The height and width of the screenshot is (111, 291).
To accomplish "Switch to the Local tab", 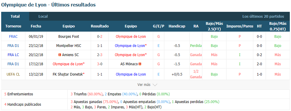I will tap(43, 16).
